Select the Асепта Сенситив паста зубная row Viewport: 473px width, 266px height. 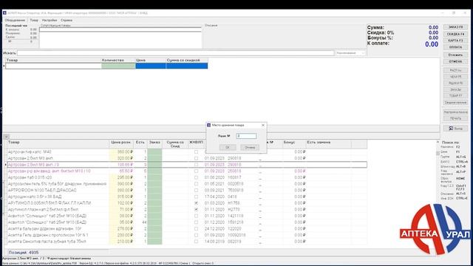pos(187,242)
